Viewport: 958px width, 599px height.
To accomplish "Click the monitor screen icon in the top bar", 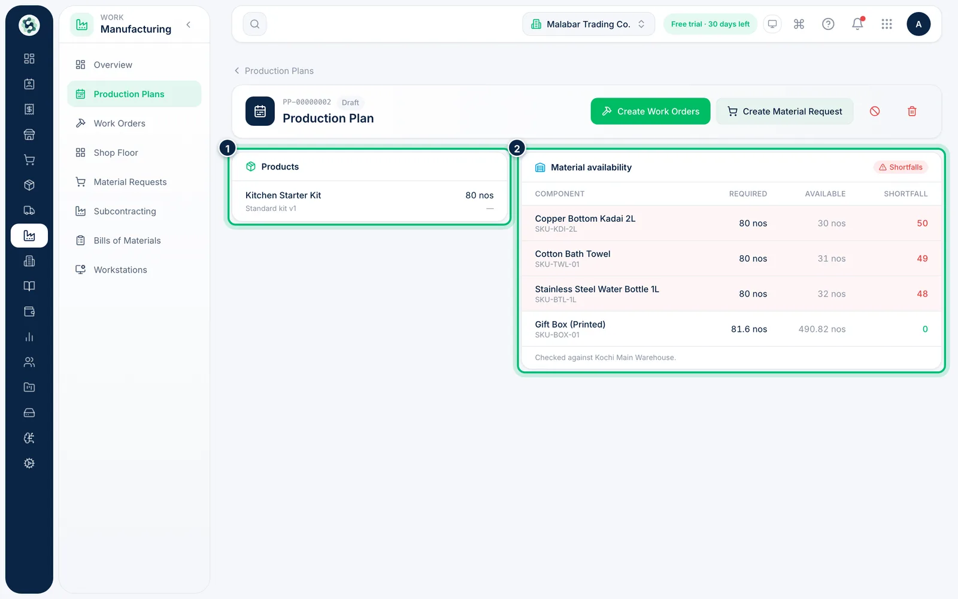I will (x=772, y=24).
